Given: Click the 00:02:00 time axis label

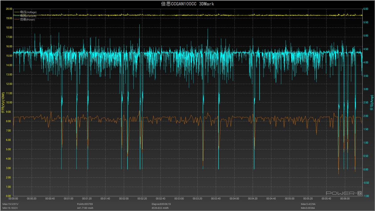Looking at the screenshot, I should click(x=124, y=198).
